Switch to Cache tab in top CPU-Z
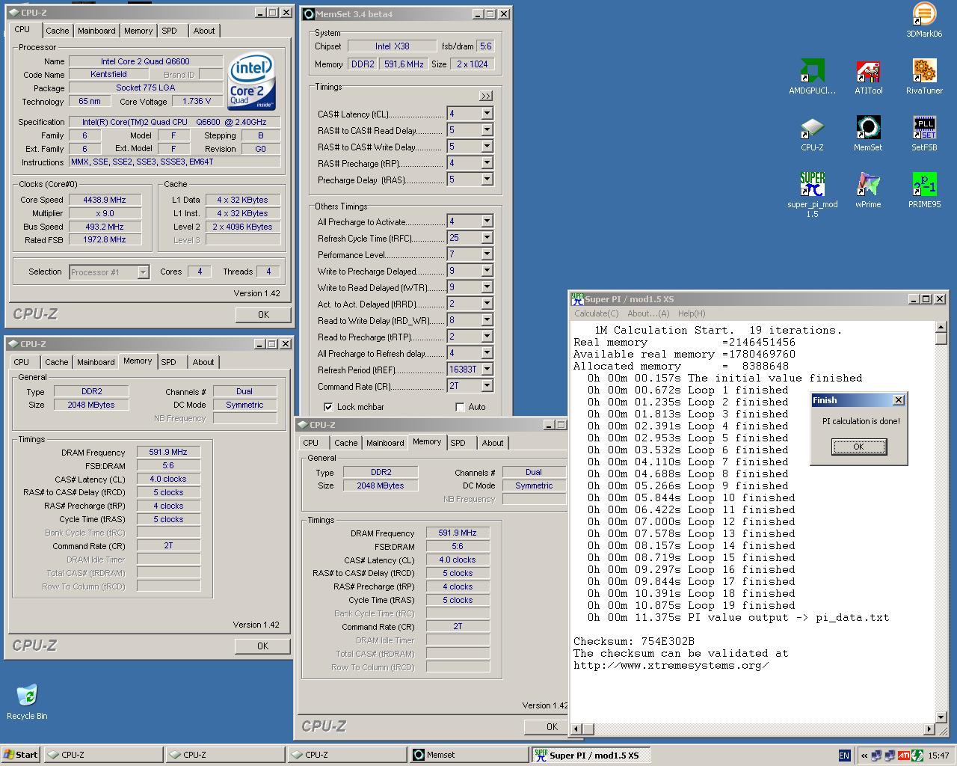Viewport: 957px width, 766px height. pyautogui.click(x=57, y=31)
